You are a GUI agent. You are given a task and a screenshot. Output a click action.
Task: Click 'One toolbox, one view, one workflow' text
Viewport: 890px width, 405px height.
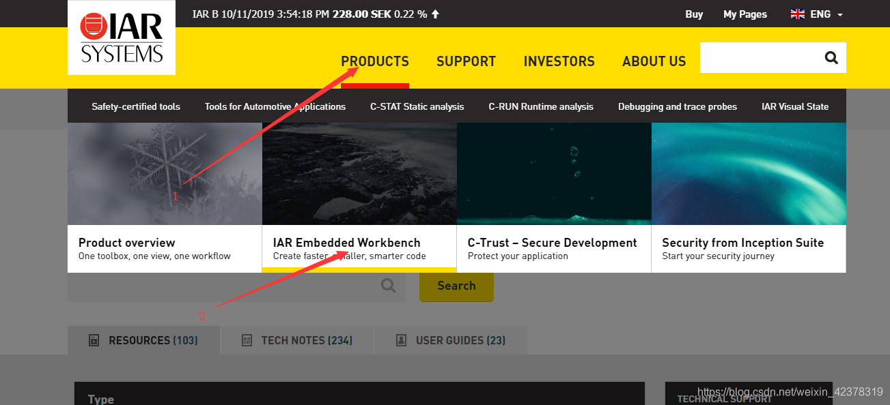point(154,256)
